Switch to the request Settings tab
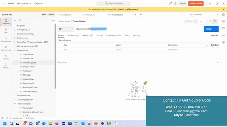Image resolution: width=227 pixels, height=127 pixels. coord(136,35)
